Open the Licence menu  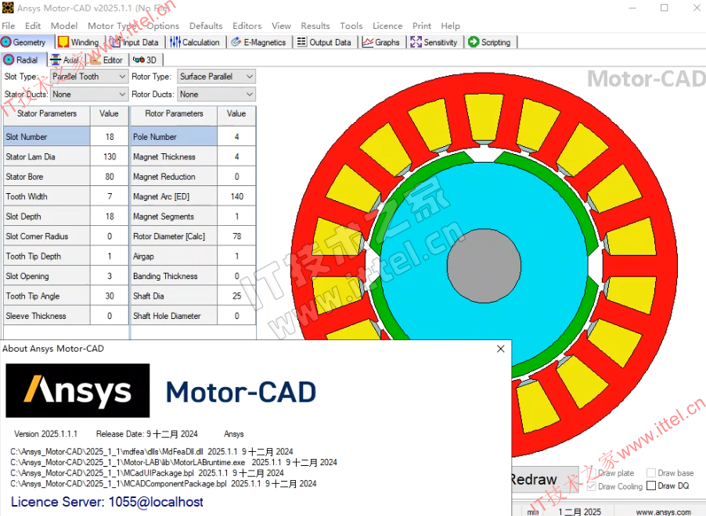click(387, 26)
